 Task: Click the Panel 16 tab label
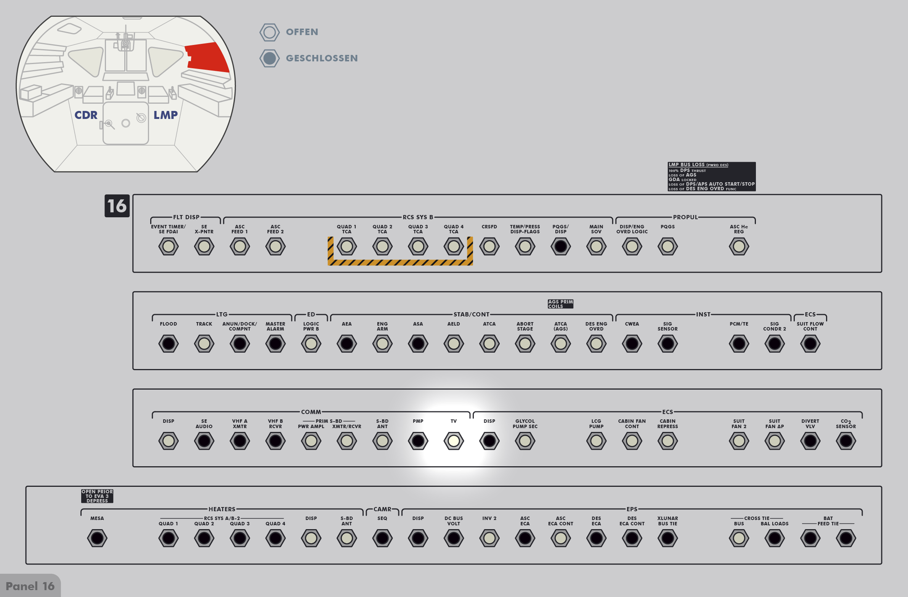pyautogui.click(x=30, y=586)
